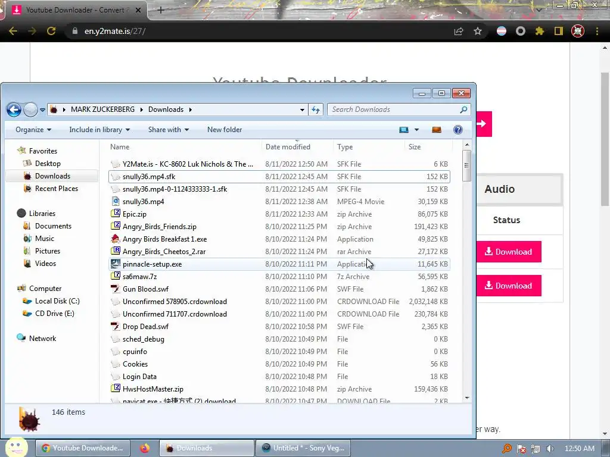
Task: Click the pink arrow submit button on y2mate
Action: pos(484,124)
